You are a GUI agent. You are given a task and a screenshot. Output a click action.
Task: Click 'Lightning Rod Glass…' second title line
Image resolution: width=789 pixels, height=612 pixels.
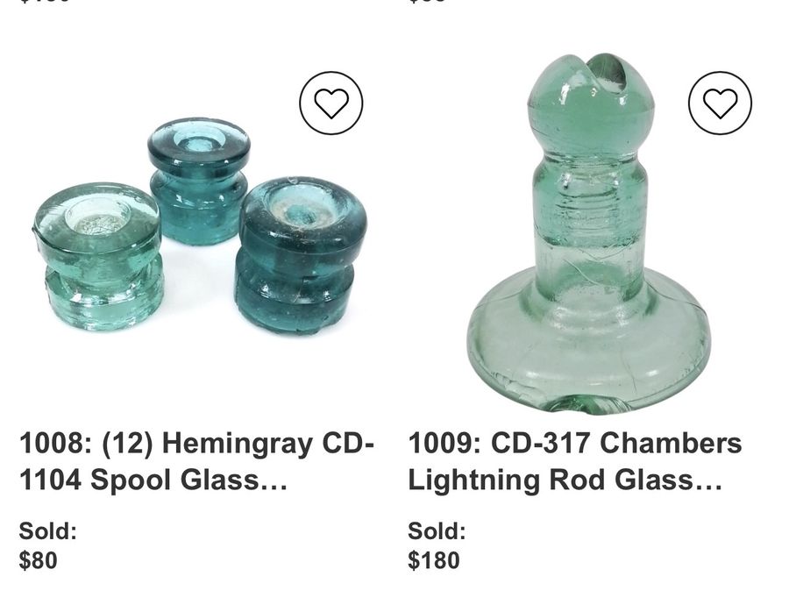[565, 480]
